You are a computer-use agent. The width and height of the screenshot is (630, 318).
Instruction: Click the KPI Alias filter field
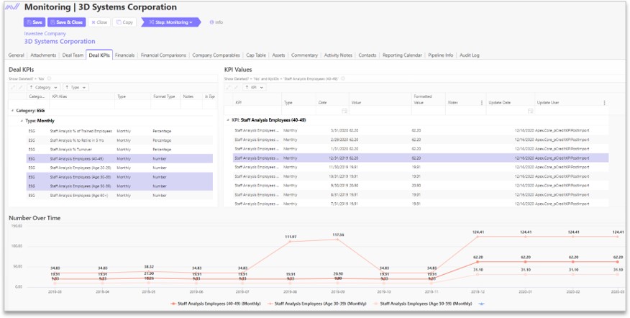click(82, 105)
